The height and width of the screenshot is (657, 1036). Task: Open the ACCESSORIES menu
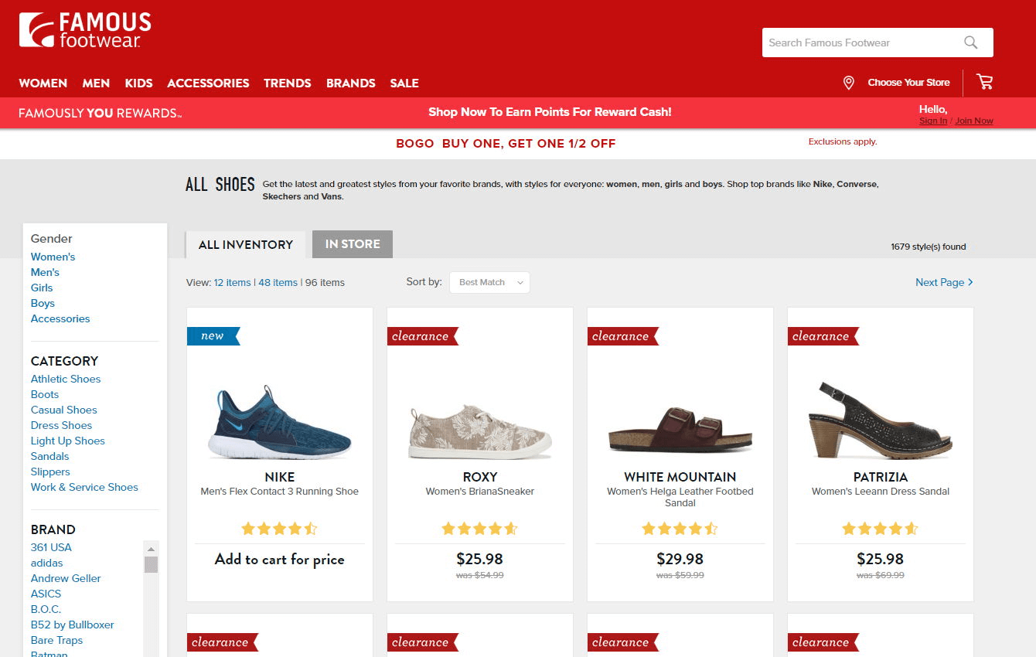[x=208, y=83]
